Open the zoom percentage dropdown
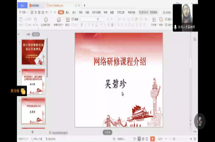The height and width of the screenshot is (142, 215). pyautogui.click(x=161, y=139)
